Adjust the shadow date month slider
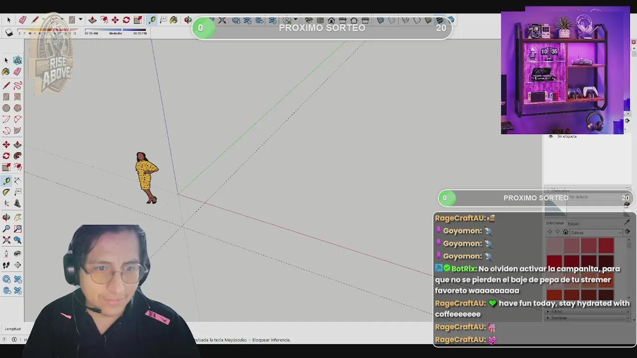 [x=48, y=31]
